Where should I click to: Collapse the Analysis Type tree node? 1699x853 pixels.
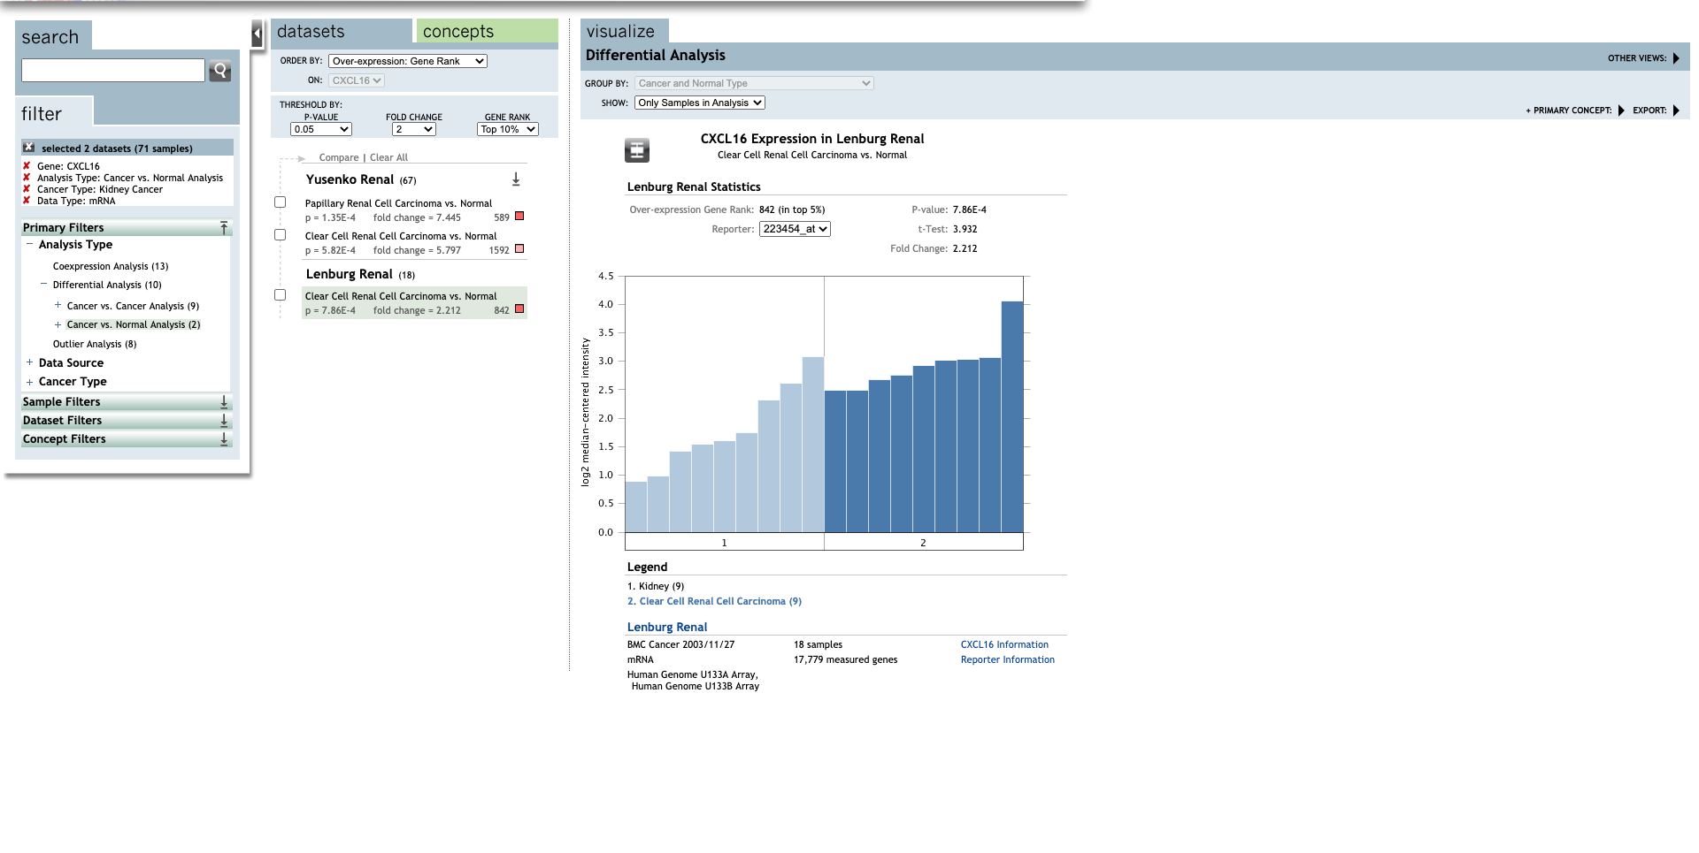click(x=29, y=244)
